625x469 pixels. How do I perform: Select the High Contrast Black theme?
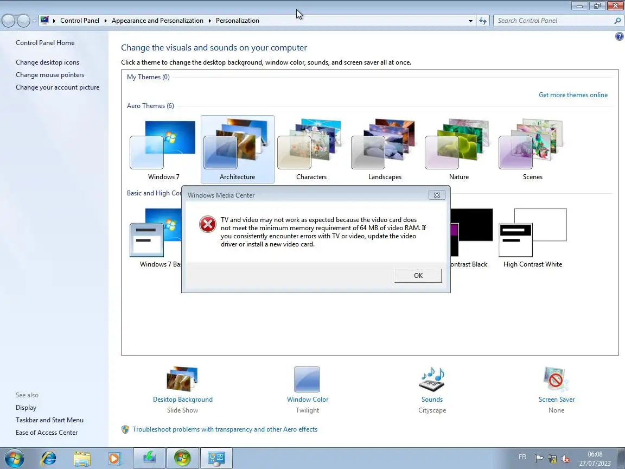point(472,238)
